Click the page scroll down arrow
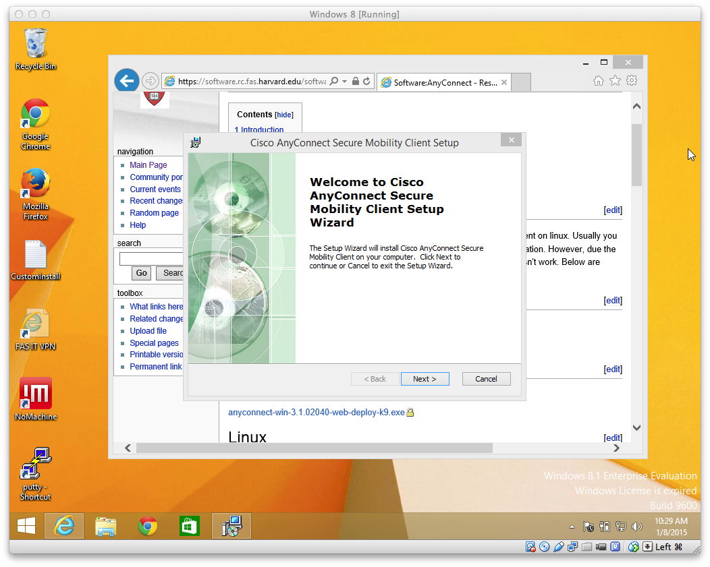 tap(636, 427)
